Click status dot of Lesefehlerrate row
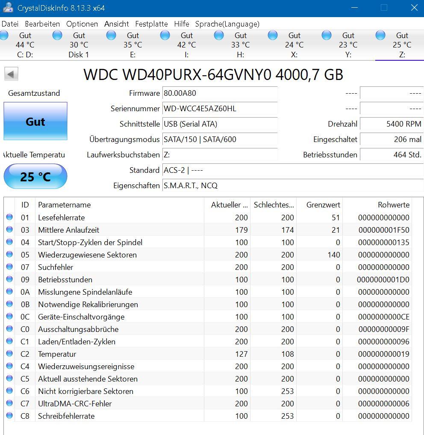This screenshot has width=424, height=435. click(9, 217)
